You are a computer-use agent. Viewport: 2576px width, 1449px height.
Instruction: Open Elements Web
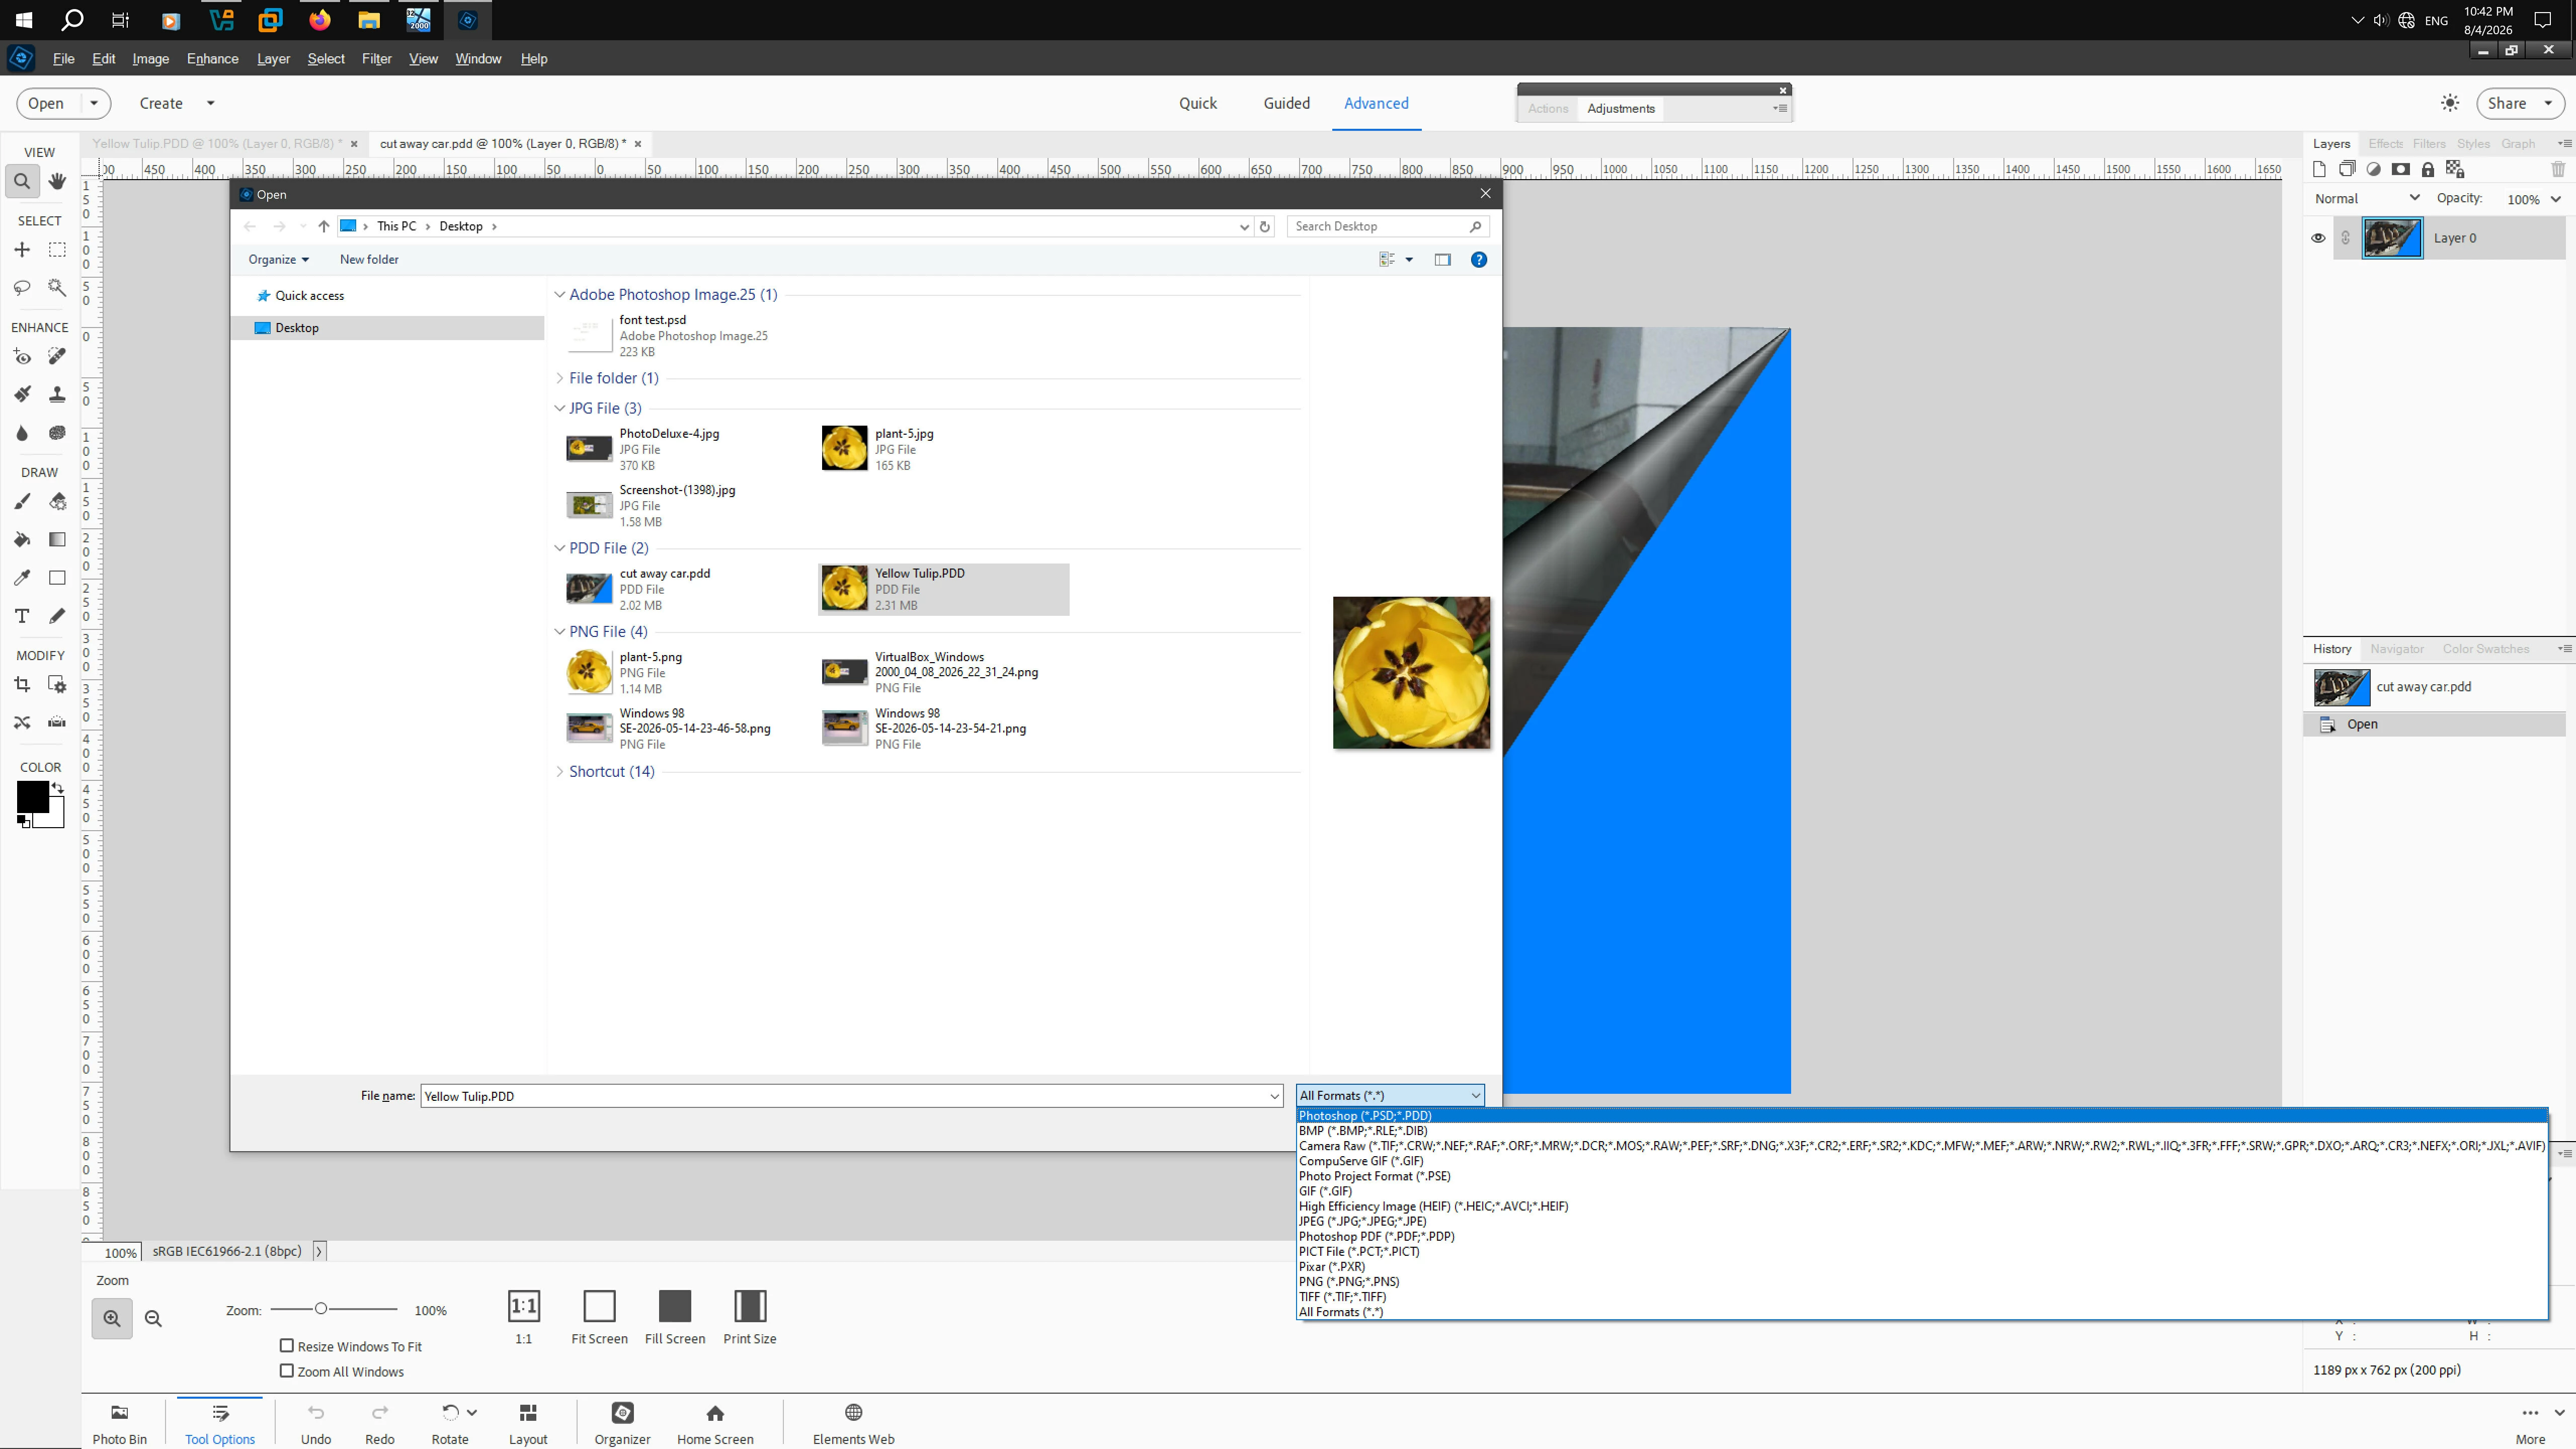tap(853, 1423)
